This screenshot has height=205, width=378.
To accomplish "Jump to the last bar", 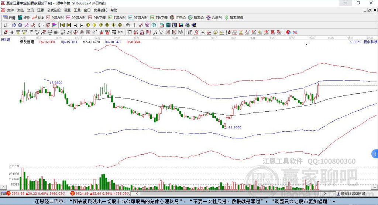I will (x=69, y=25).
